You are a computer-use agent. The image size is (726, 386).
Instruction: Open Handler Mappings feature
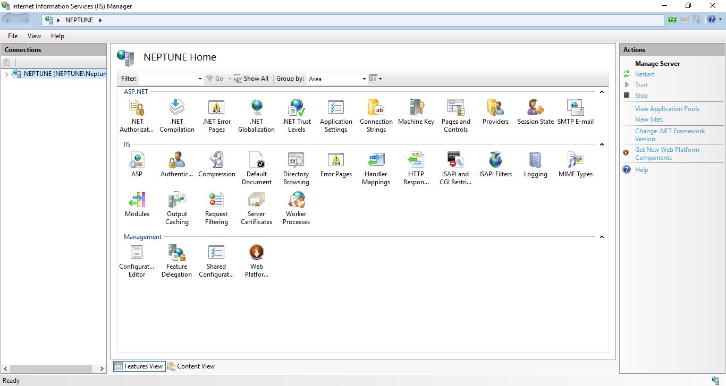(376, 168)
